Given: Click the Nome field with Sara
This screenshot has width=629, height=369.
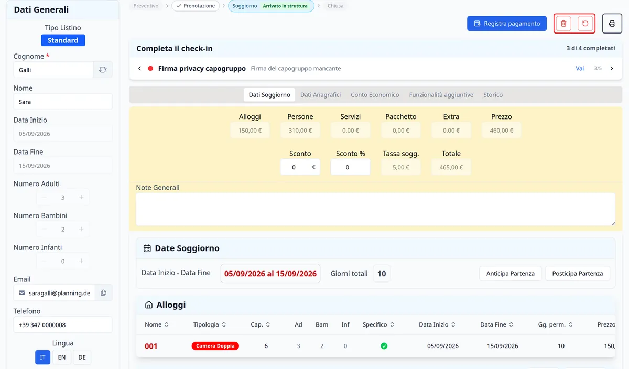Looking at the screenshot, I should (63, 102).
